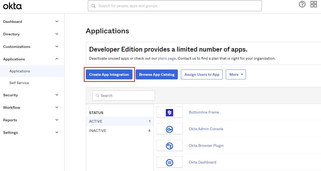Open the Okta Dashboard app icon
321x171 pixels.
click(x=169, y=162)
